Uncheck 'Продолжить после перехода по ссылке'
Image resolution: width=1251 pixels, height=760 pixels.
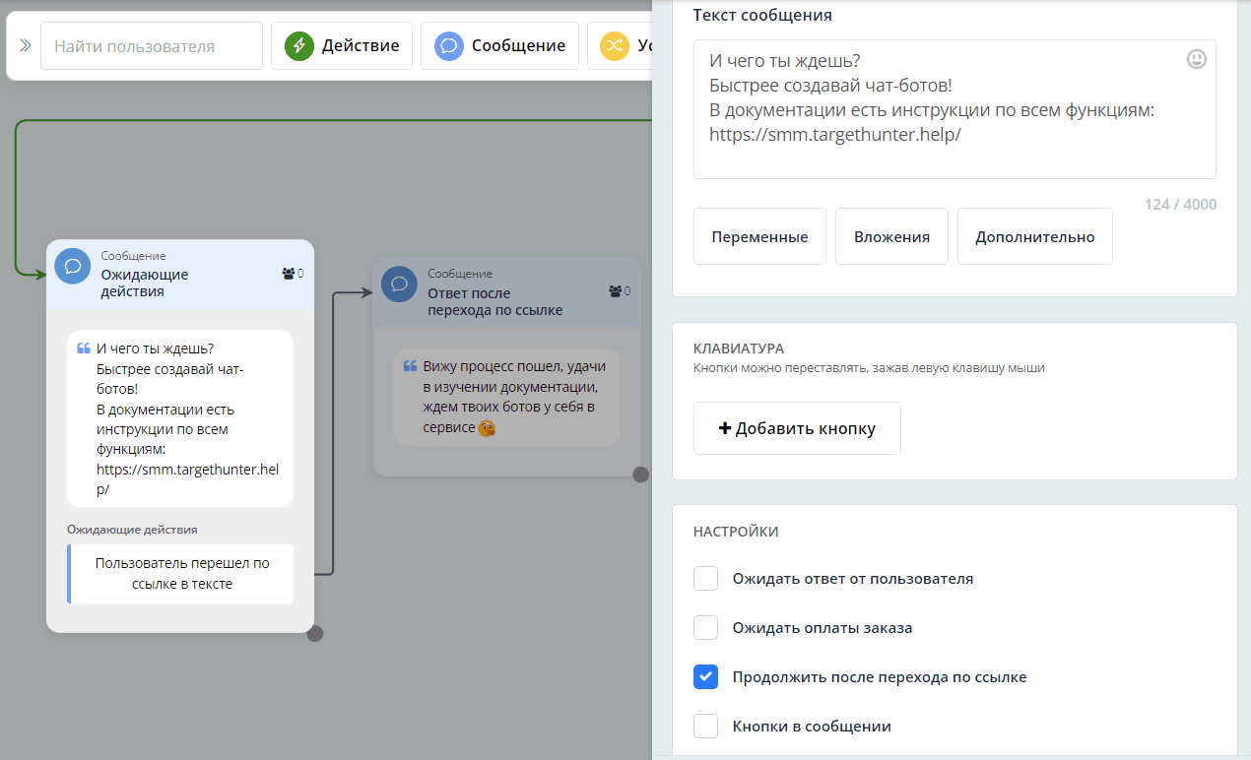click(x=705, y=677)
